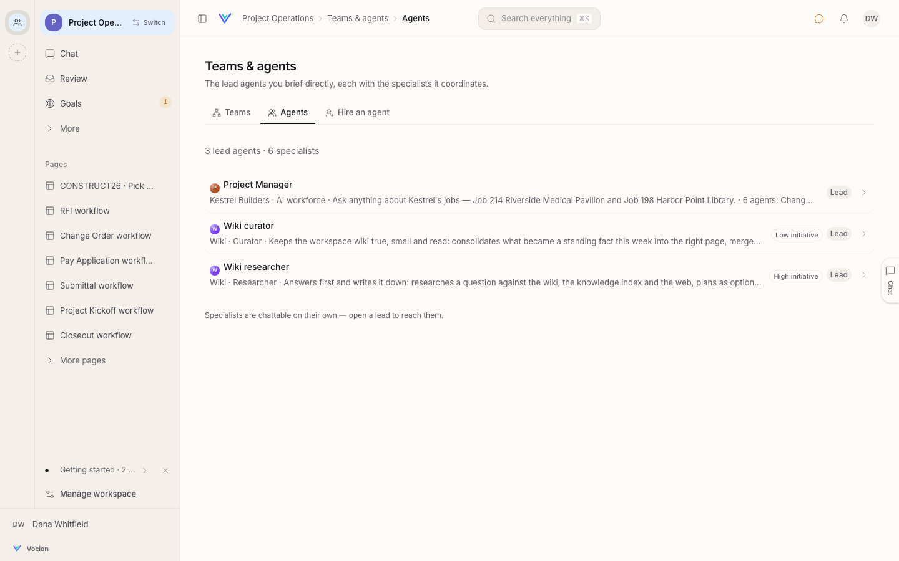Open Project Manager row chevron
The image size is (899, 561).
pyautogui.click(x=864, y=193)
